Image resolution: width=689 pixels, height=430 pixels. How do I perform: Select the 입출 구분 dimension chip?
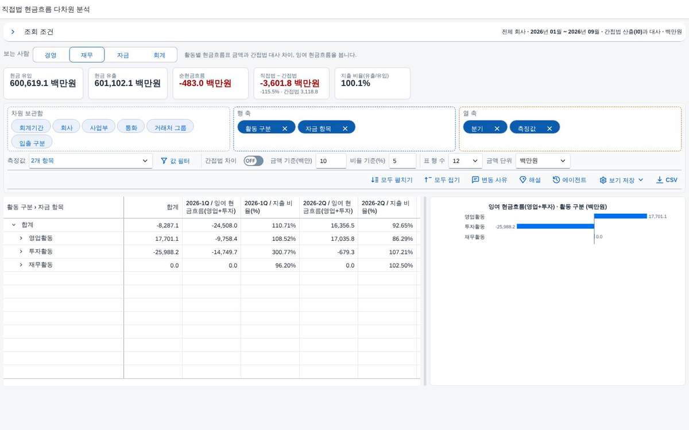point(32,142)
